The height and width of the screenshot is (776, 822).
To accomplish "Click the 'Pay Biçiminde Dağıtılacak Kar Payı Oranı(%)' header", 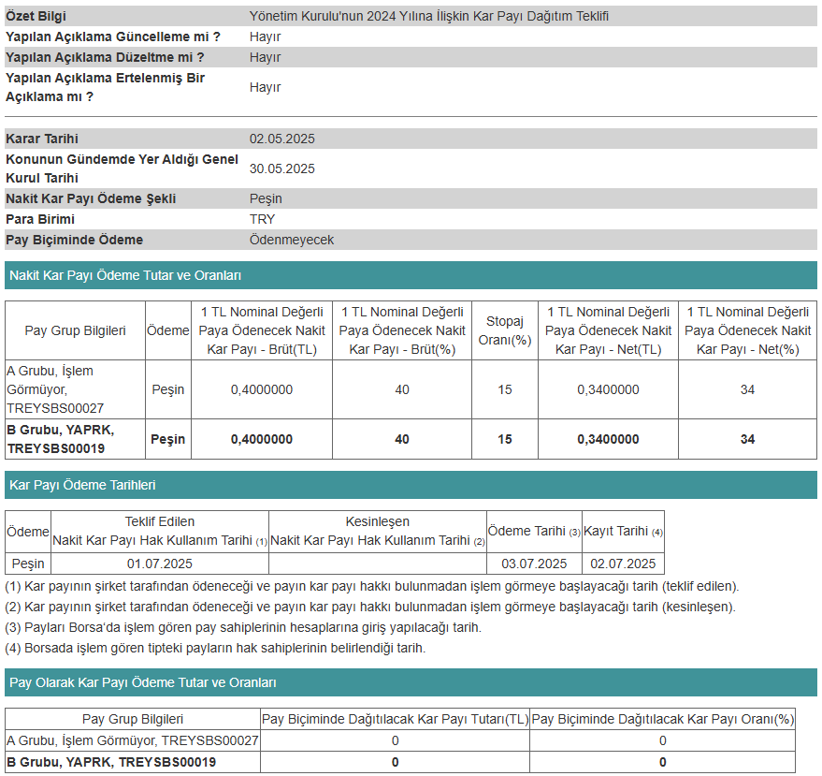I will pyautogui.click(x=663, y=719).
